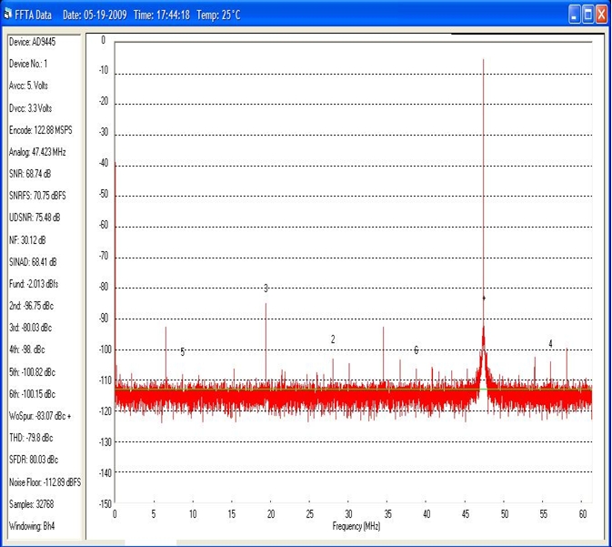Image resolution: width=612 pixels, height=547 pixels.
Task: Select harmonic marker 4 near 56 MHz
Action: [550, 343]
